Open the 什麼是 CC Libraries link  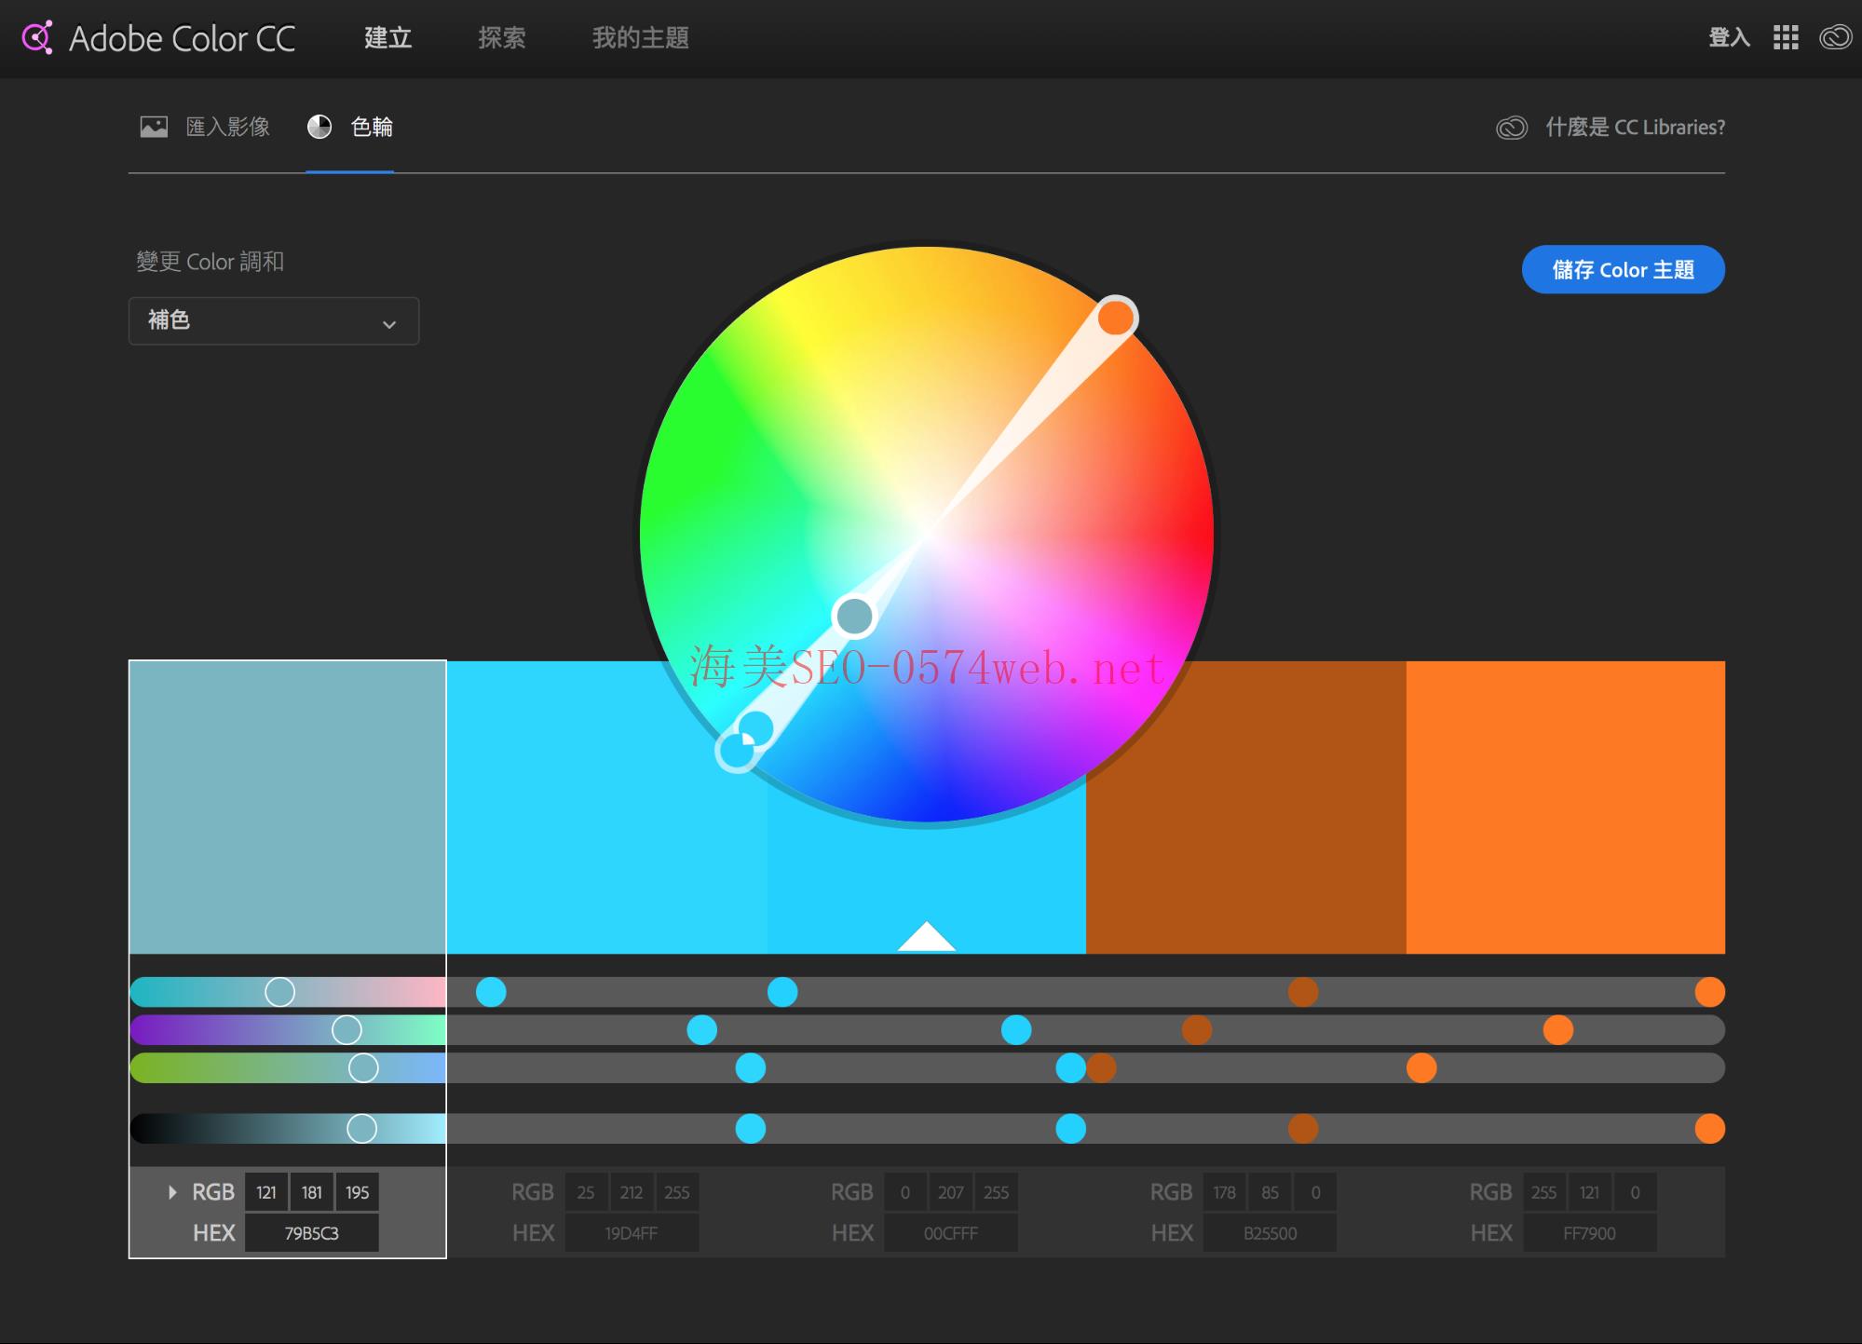coord(1635,127)
